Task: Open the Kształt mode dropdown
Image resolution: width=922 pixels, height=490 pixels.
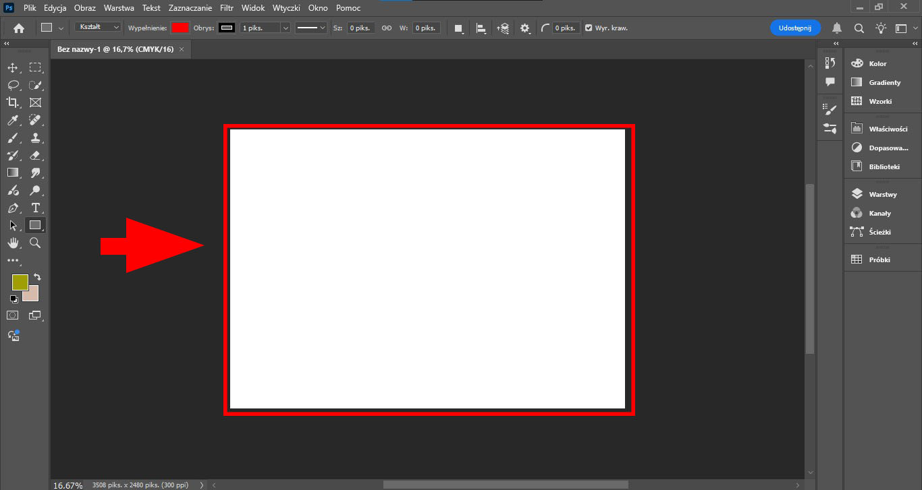Action: tap(97, 27)
